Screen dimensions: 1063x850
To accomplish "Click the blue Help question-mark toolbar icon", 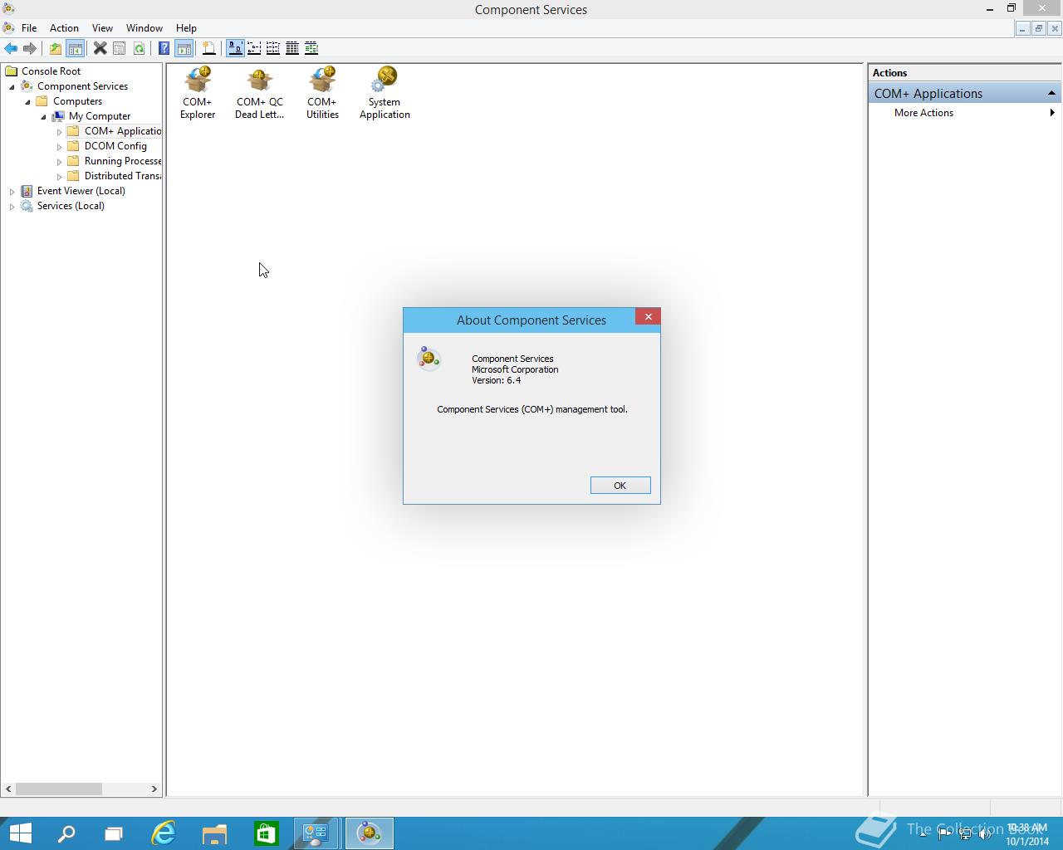I will [164, 48].
